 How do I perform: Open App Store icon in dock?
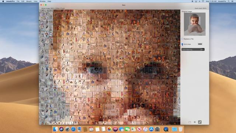[151, 129]
